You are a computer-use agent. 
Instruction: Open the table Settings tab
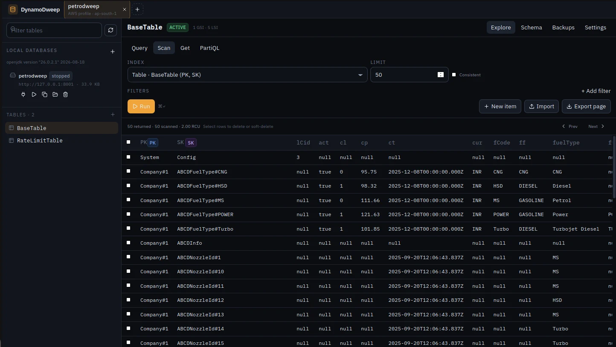pyautogui.click(x=596, y=27)
